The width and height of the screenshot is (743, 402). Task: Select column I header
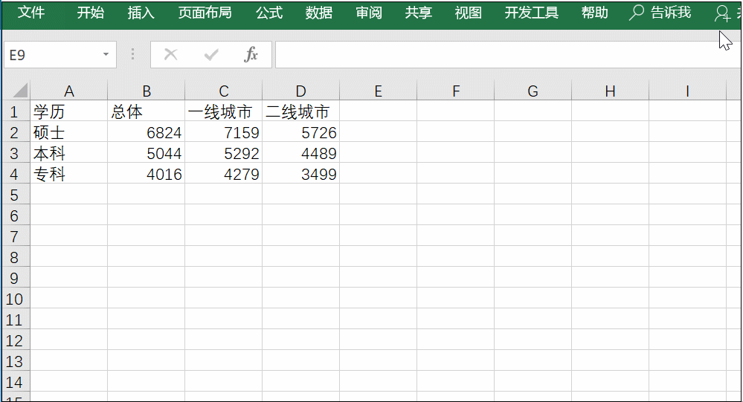pos(687,91)
